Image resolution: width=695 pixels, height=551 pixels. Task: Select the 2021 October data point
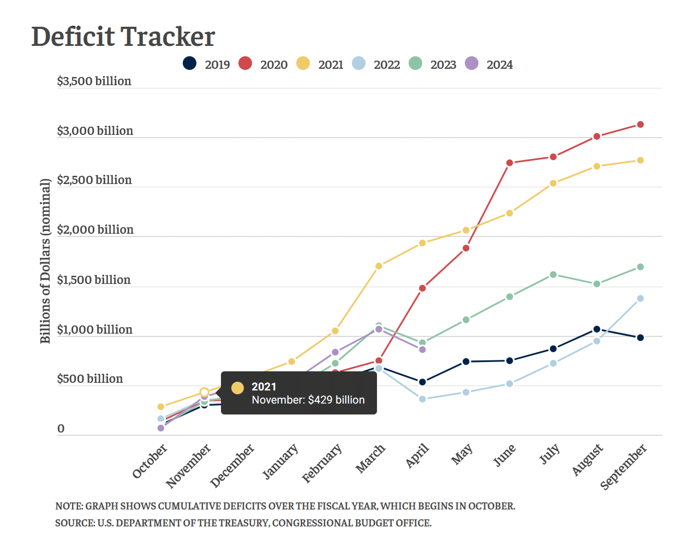160,407
